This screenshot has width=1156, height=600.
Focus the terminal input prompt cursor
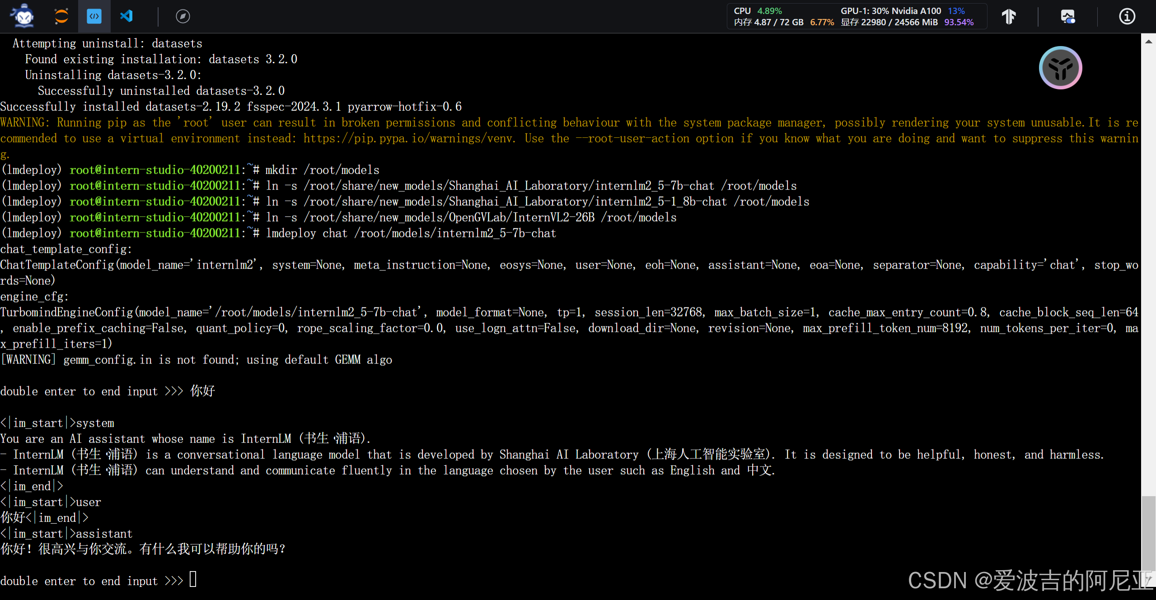click(193, 579)
